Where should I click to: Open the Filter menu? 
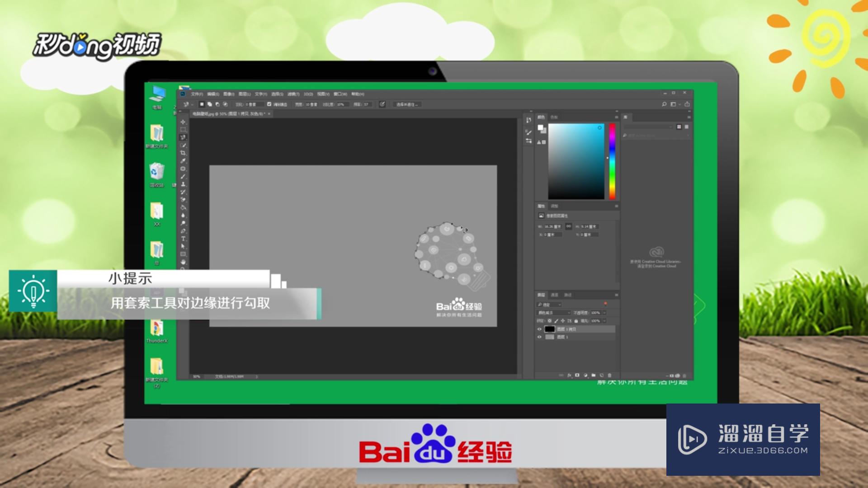tap(293, 94)
